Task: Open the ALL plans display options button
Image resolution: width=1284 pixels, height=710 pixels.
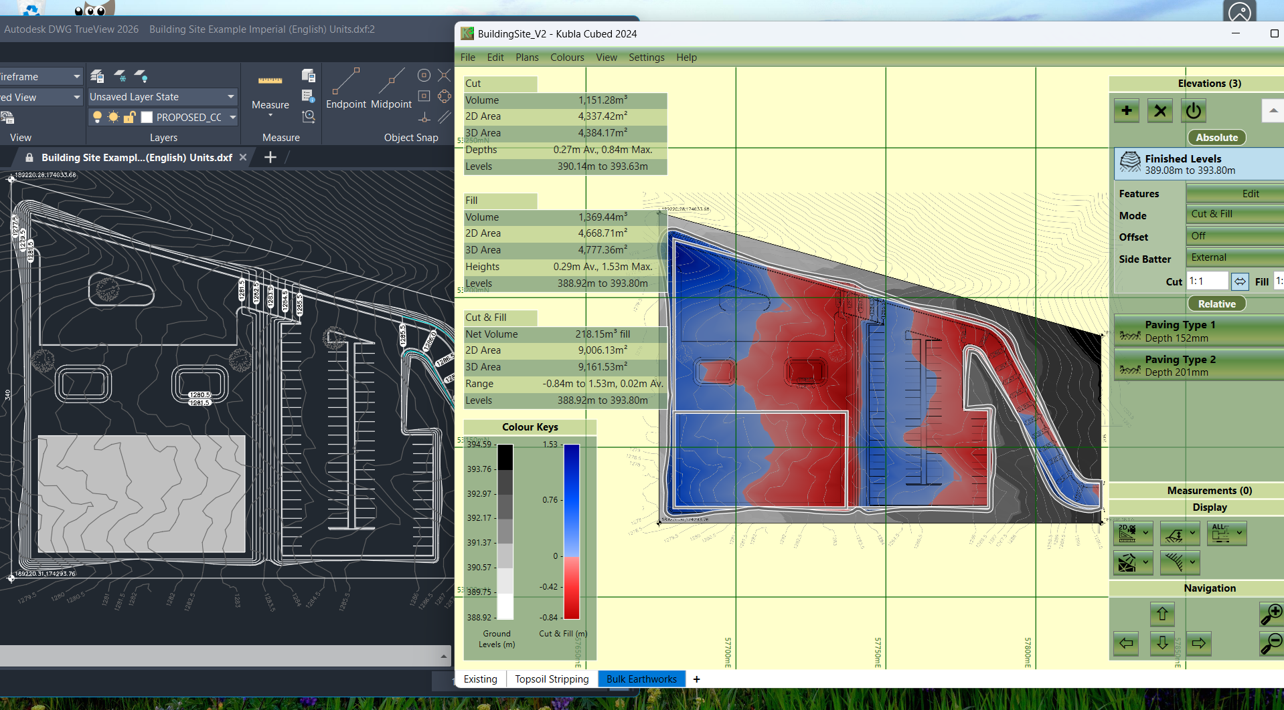Action: [1227, 534]
